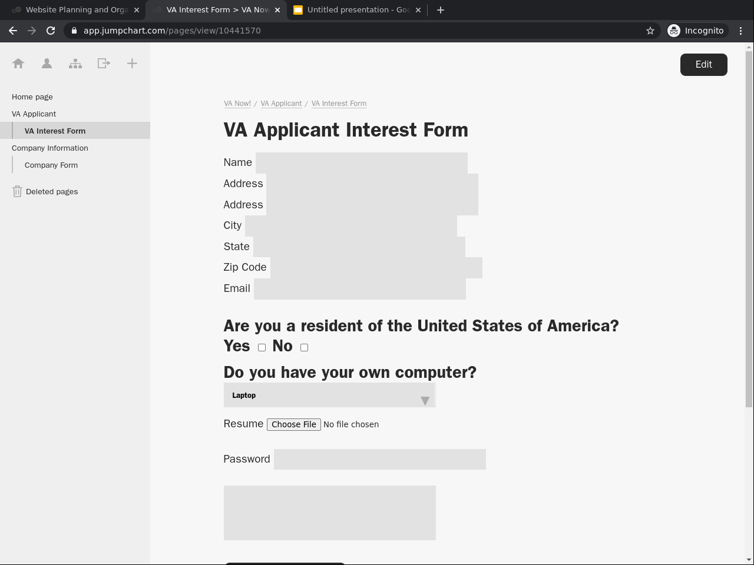Check the No resident checkbox
The height and width of the screenshot is (565, 754).
(x=304, y=347)
